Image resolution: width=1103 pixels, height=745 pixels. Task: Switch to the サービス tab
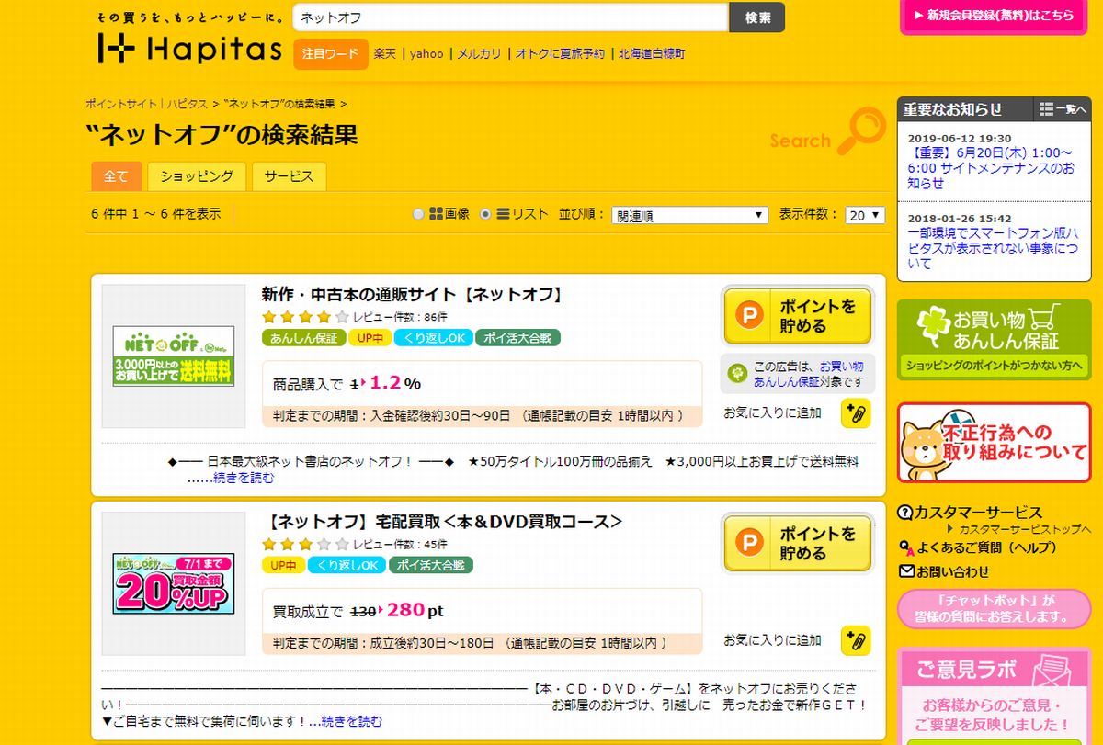point(290,176)
